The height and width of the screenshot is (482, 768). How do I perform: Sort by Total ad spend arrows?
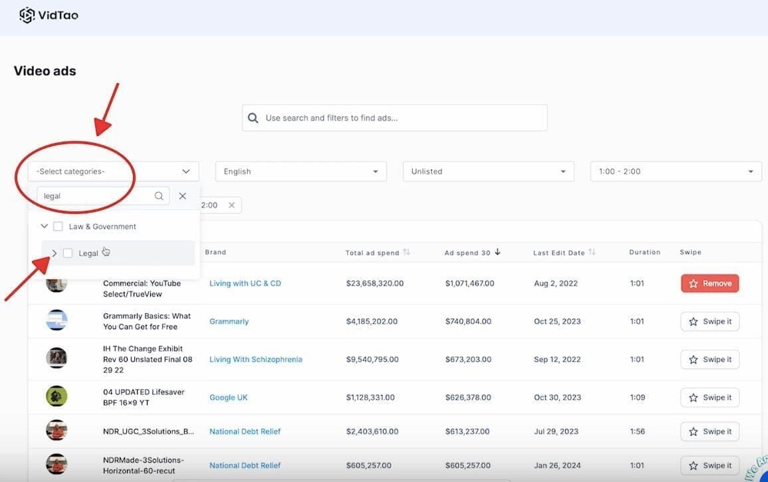click(406, 253)
